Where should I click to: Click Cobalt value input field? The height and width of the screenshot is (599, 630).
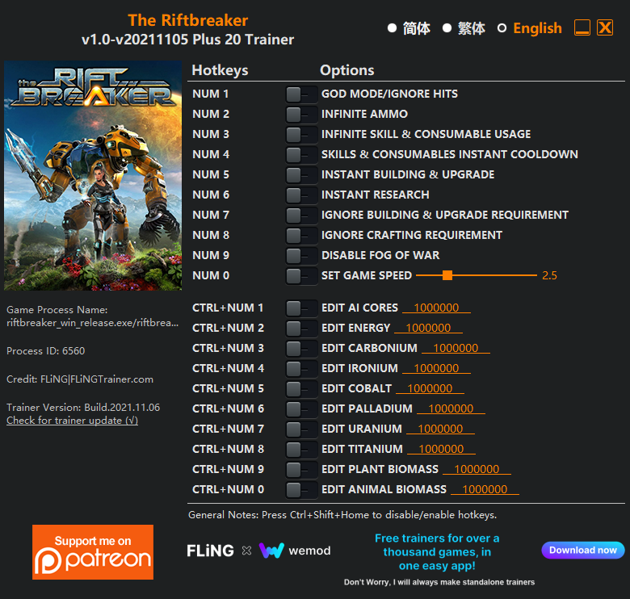coord(430,388)
